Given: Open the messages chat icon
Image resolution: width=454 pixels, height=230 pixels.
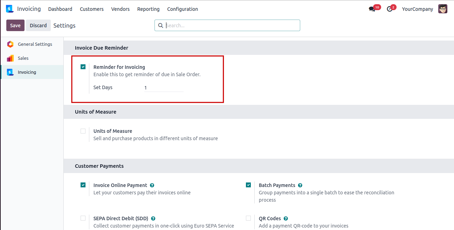Looking at the screenshot, I should pyautogui.click(x=372, y=9).
